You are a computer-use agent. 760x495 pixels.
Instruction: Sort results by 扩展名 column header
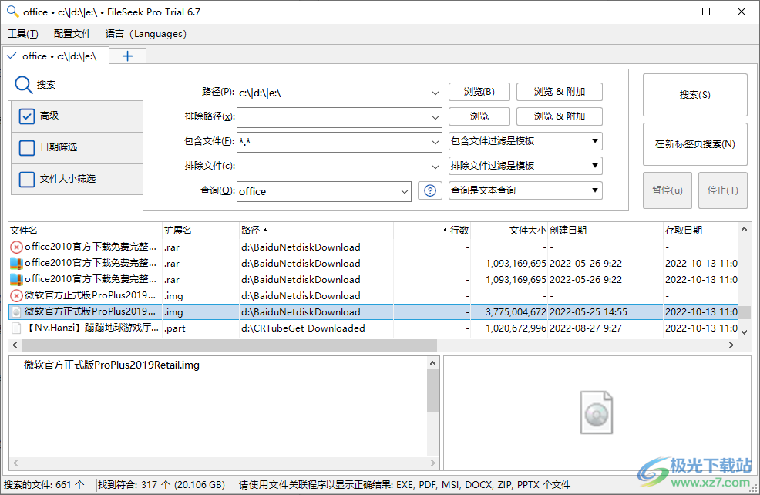pyautogui.click(x=200, y=231)
